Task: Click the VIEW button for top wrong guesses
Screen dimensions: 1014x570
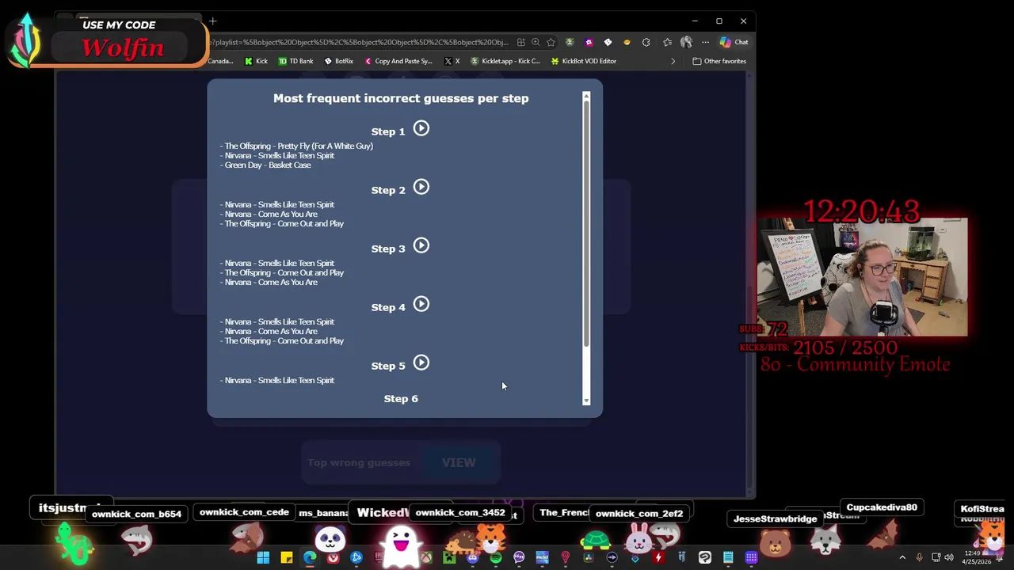Action: coord(459,462)
